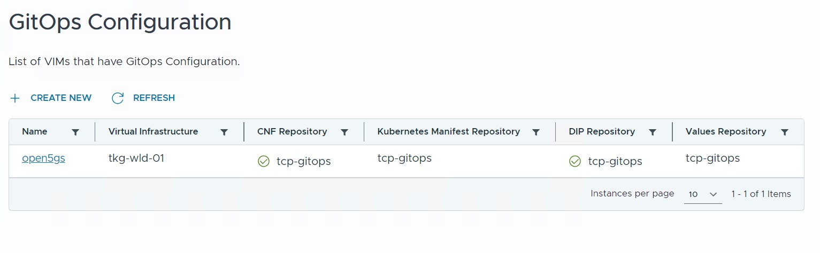
Task: Open the Name column filter
Action: point(75,132)
